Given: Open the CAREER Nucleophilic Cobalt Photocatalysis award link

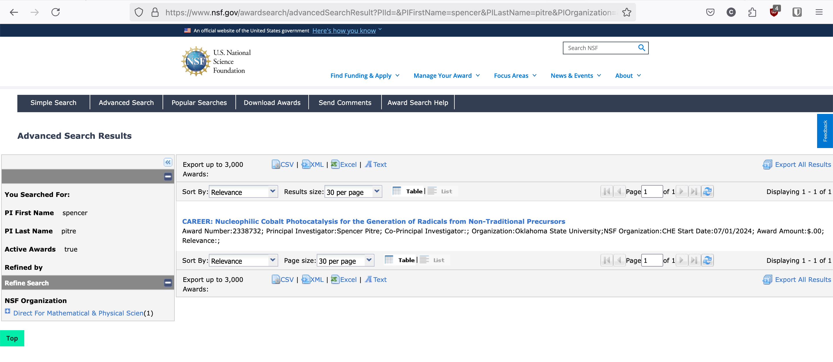Looking at the screenshot, I should coord(373,221).
